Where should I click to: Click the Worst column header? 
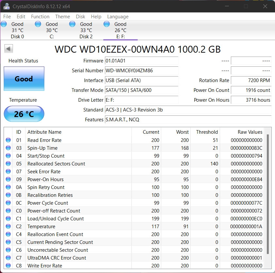182,132
